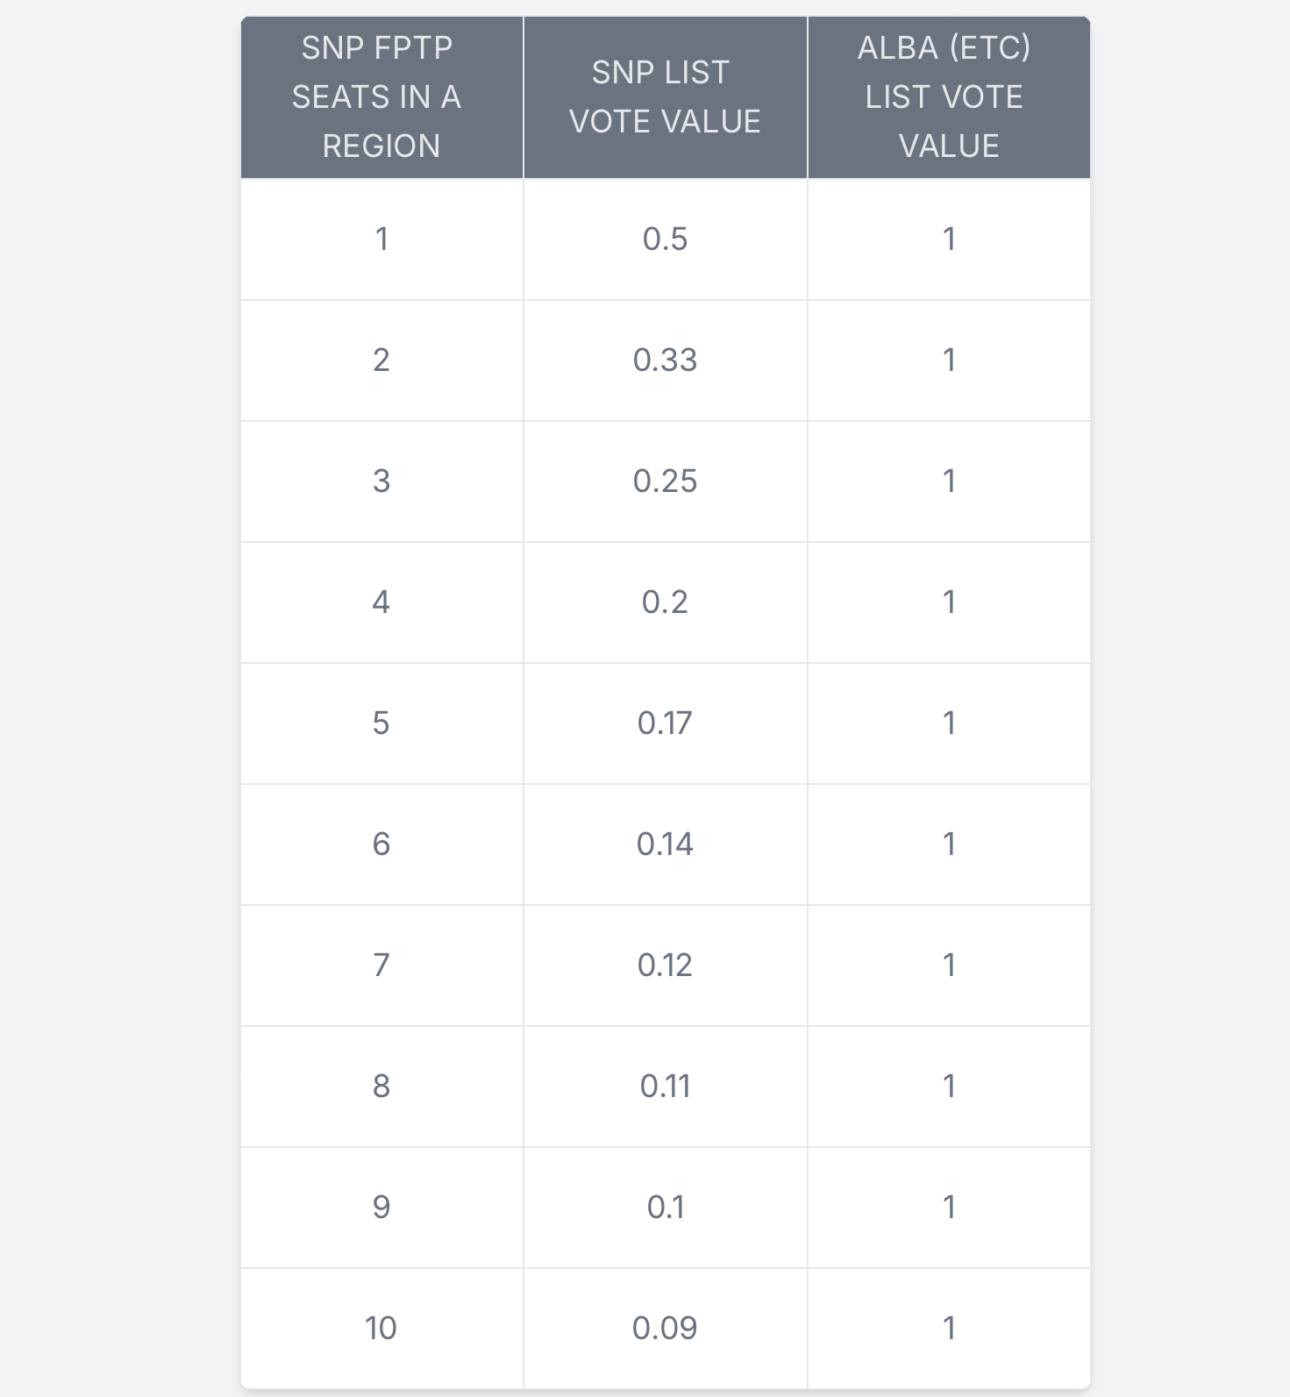The image size is (1290, 1397).
Task: Click the ALBA value in the 0.33 row
Action: [x=948, y=360]
